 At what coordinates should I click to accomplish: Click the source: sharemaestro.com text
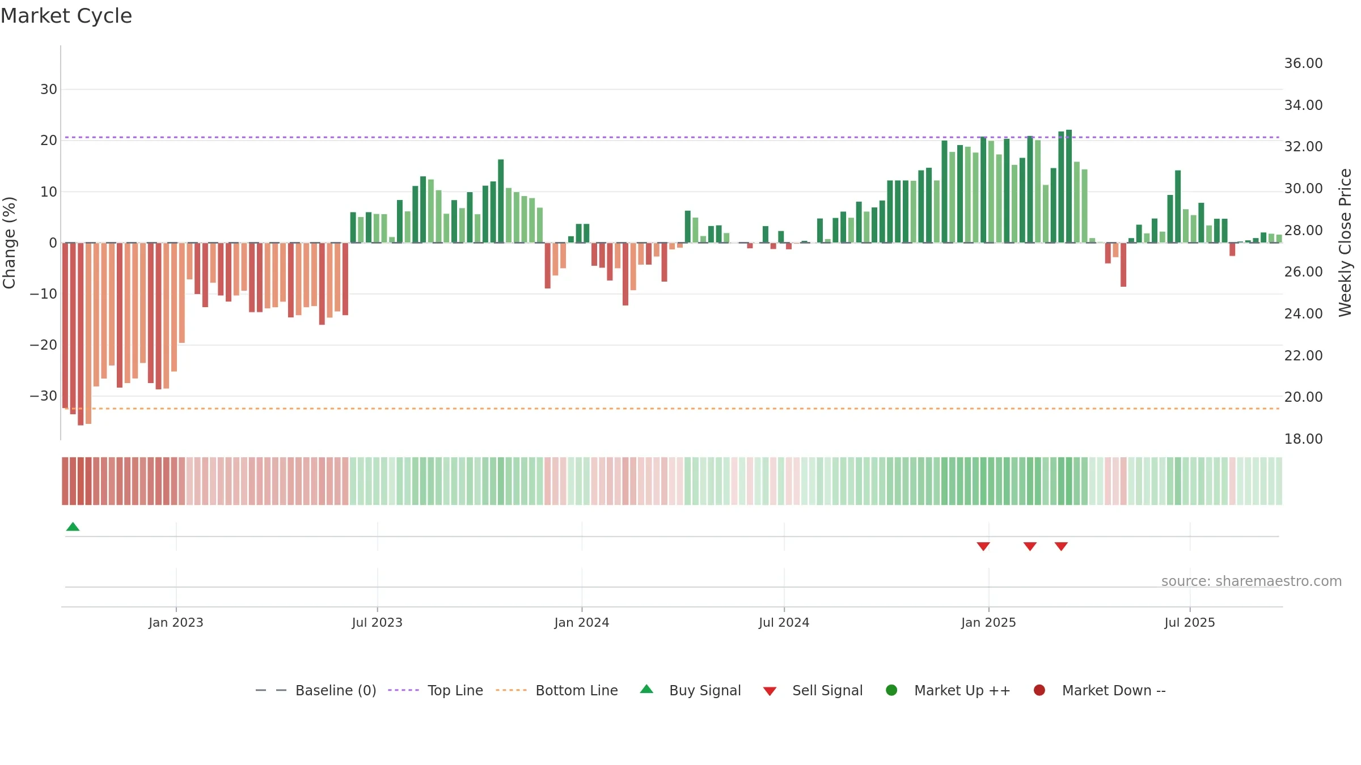pyautogui.click(x=1252, y=581)
